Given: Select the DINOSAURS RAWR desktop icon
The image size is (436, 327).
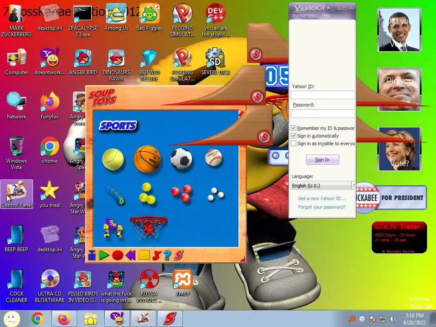Looking at the screenshot, I should point(116,65).
